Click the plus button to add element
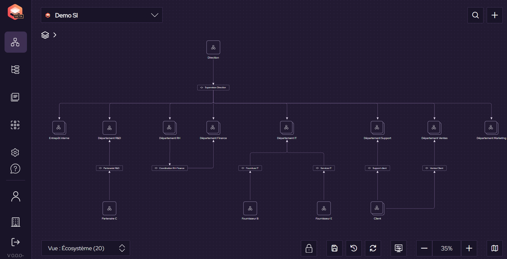This screenshot has width=507, height=259. 494,15
